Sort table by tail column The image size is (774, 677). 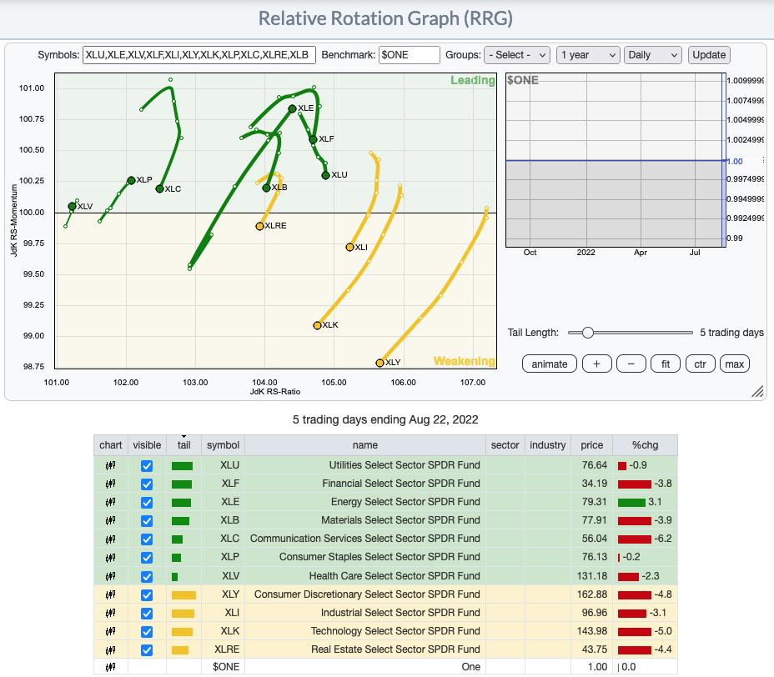(x=183, y=445)
